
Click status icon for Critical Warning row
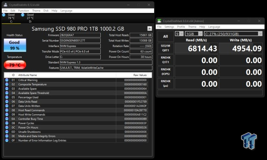[7, 80]
